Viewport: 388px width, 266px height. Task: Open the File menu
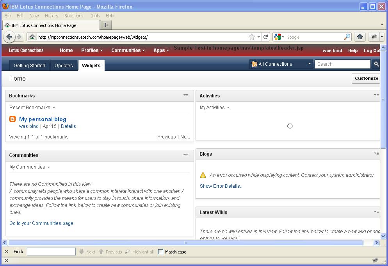7,16
